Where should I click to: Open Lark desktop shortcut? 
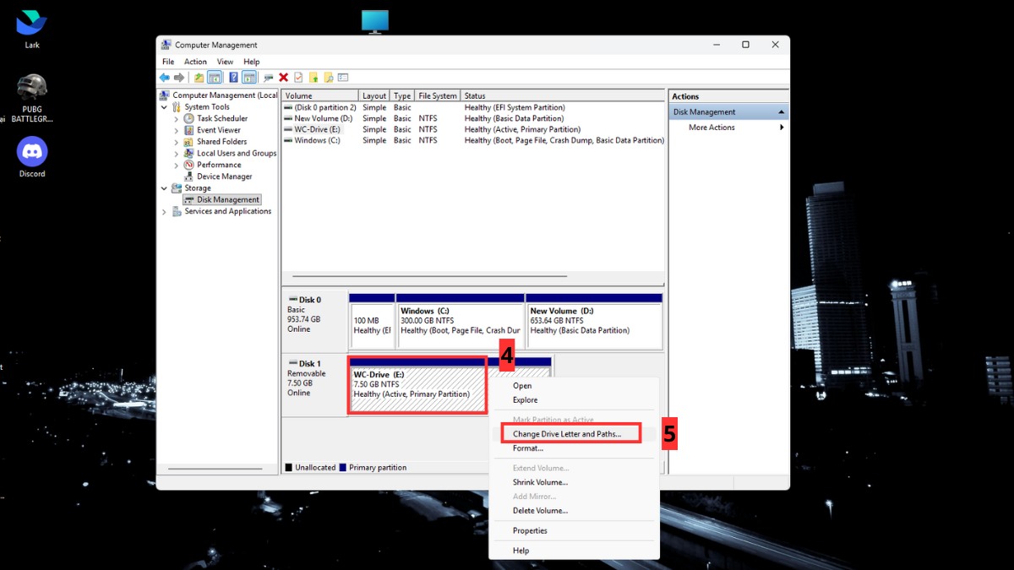click(32, 24)
